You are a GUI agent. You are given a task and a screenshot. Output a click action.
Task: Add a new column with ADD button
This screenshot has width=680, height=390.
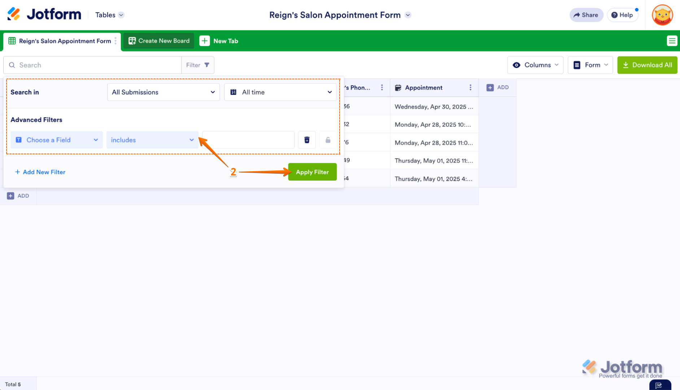click(x=497, y=87)
